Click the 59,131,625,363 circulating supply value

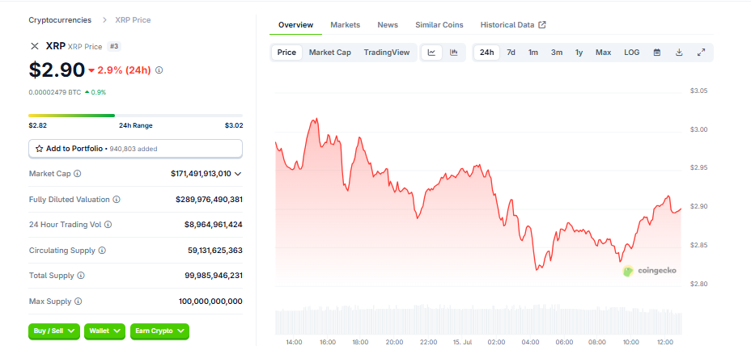coord(215,251)
